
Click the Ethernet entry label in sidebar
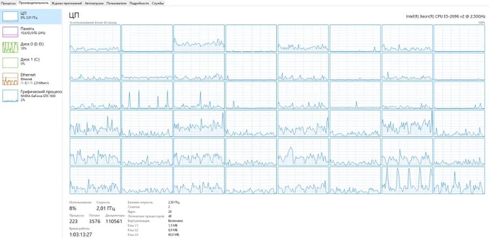[28, 75]
